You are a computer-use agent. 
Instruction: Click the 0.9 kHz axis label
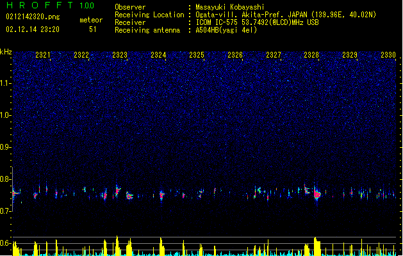[6, 147]
